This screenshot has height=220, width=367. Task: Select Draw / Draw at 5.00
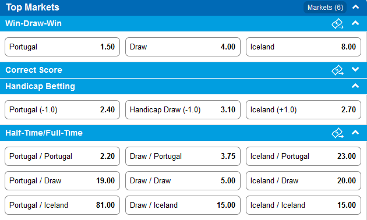pyautogui.click(x=183, y=181)
